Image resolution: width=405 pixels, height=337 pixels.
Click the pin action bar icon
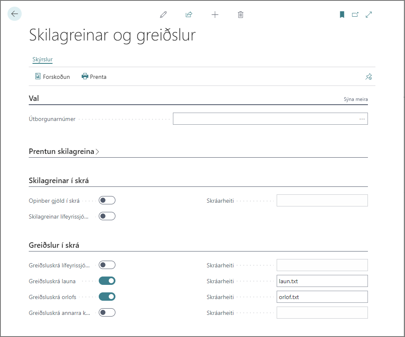pyautogui.click(x=368, y=77)
